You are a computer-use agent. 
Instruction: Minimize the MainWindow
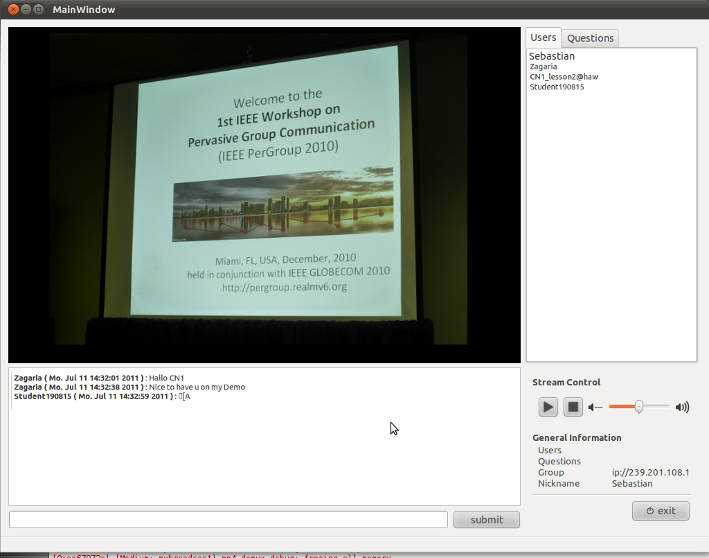point(26,9)
